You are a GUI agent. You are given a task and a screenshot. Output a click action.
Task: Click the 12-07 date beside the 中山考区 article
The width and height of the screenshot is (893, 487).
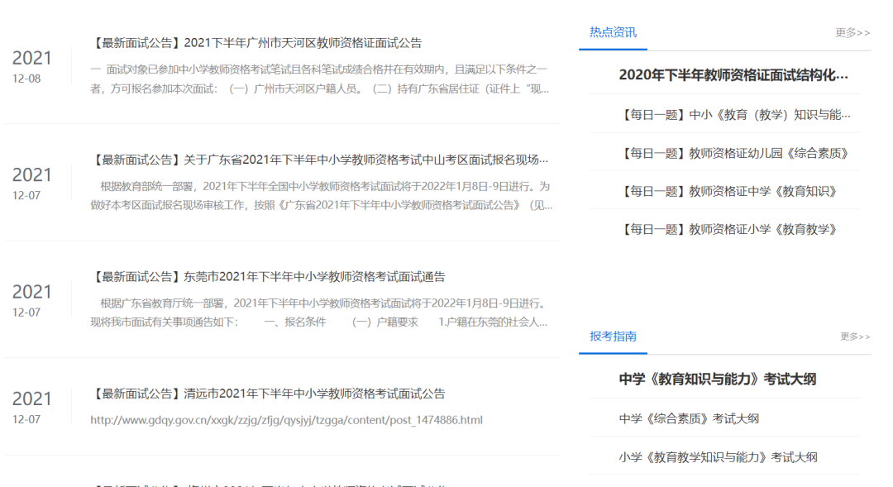[26, 195]
